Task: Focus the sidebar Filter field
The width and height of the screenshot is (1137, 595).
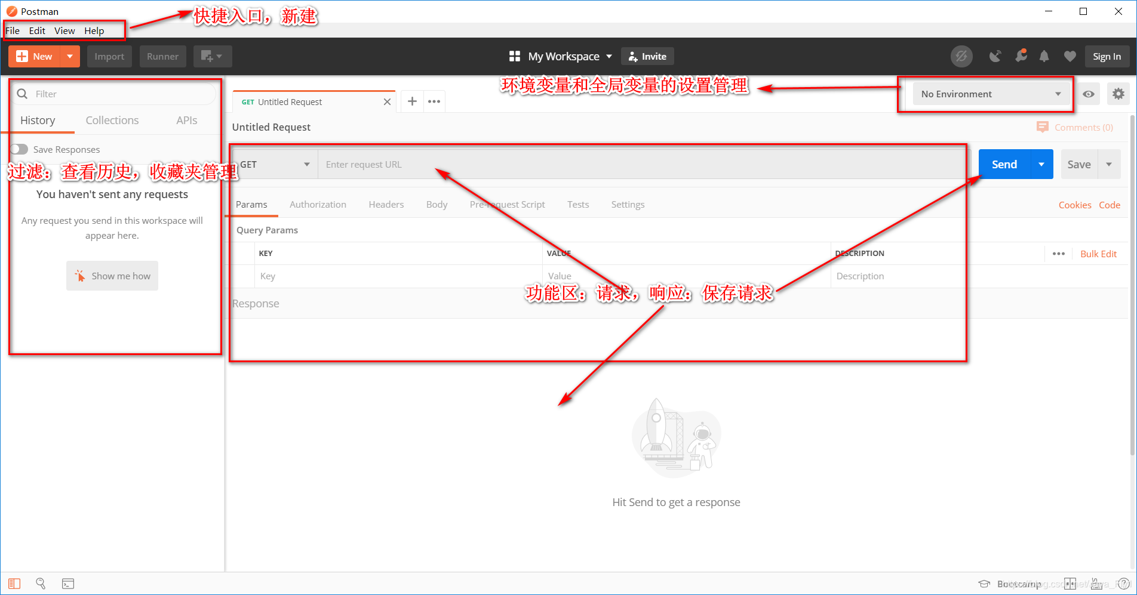Action: 113,94
